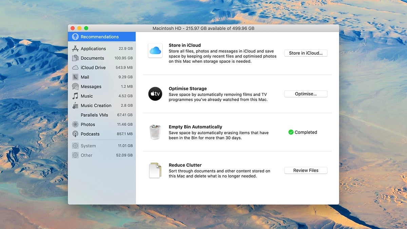Select the Music note icon
This screenshot has height=229, width=407.
(76, 96)
